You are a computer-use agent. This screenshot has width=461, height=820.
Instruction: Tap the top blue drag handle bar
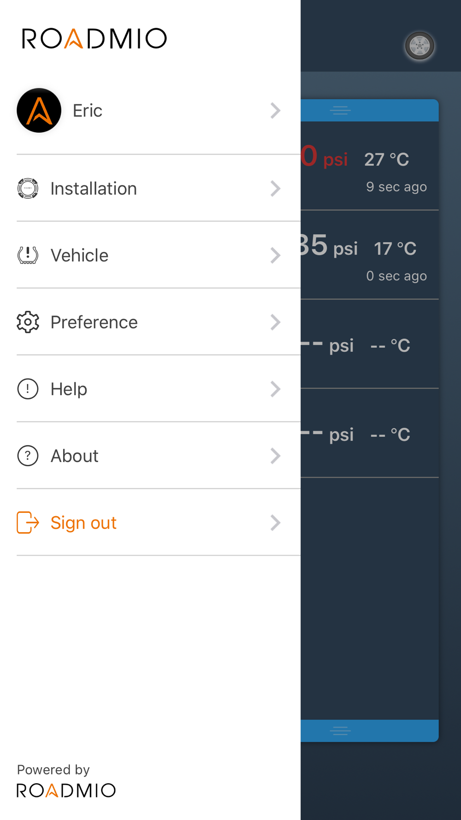[369, 110]
